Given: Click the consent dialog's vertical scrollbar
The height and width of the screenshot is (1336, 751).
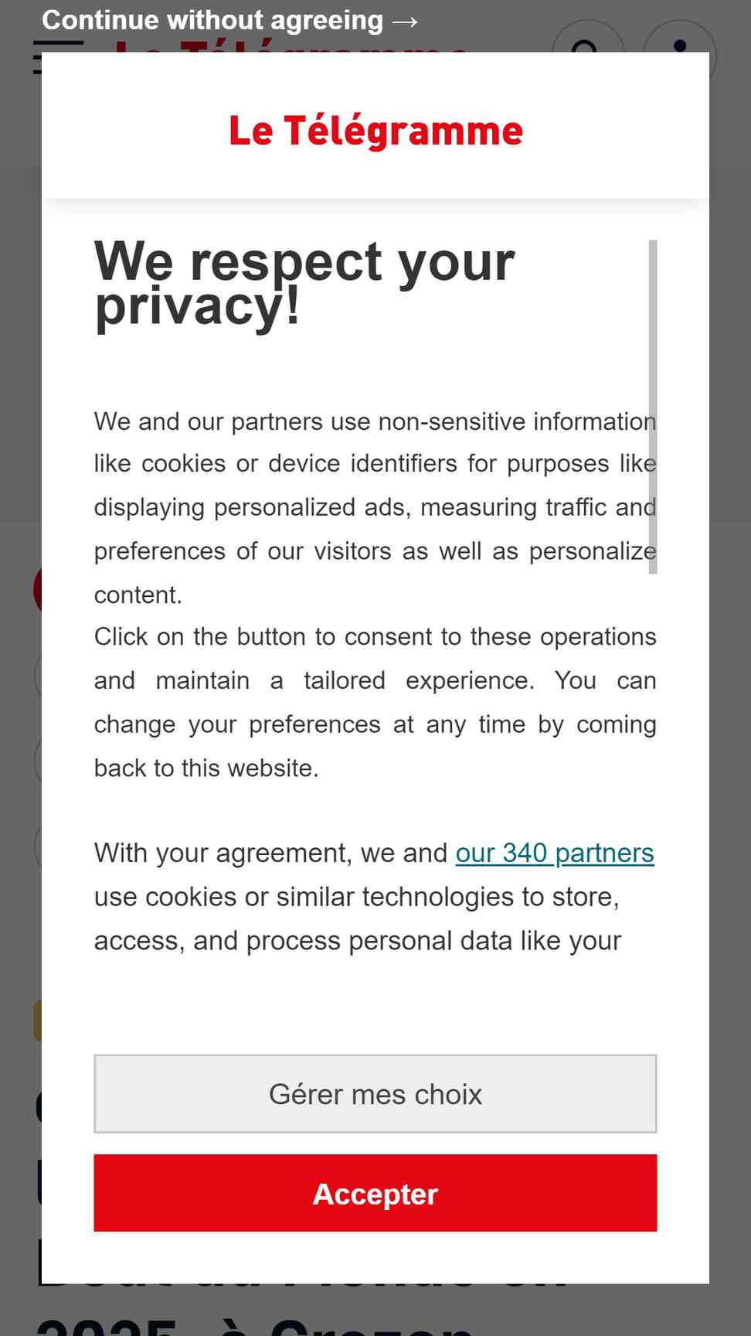Looking at the screenshot, I should pos(653,407).
